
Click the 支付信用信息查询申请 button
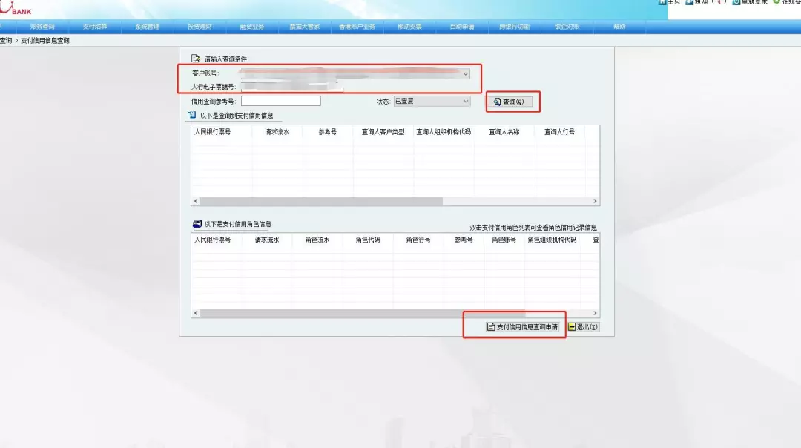pos(522,326)
